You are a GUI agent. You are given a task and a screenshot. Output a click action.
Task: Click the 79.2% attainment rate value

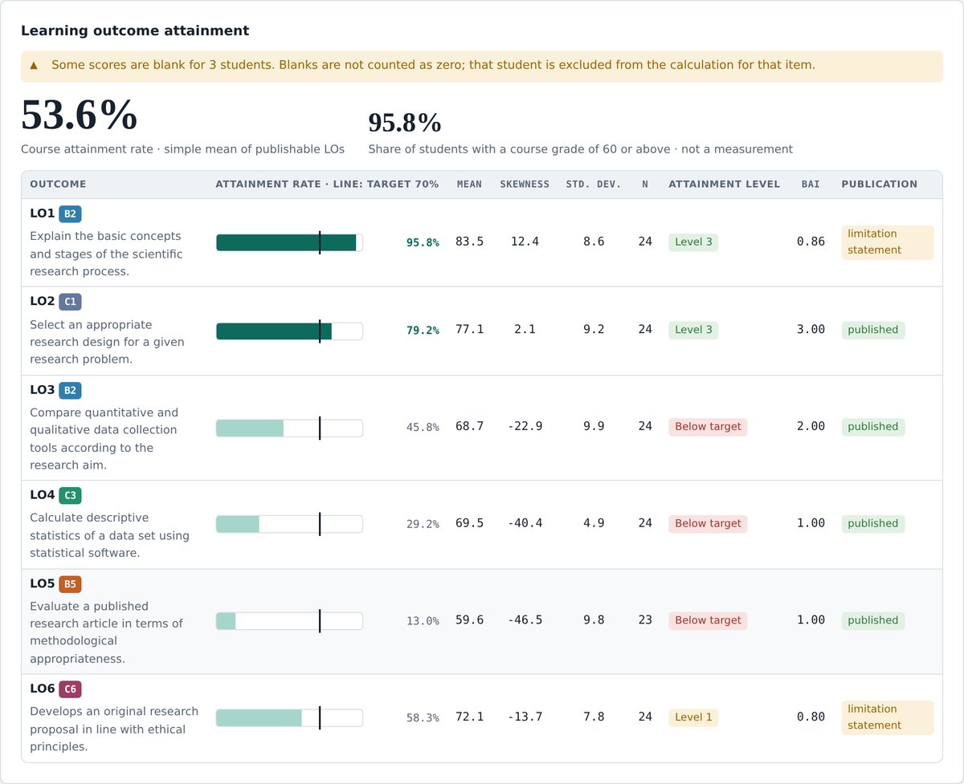tap(423, 331)
